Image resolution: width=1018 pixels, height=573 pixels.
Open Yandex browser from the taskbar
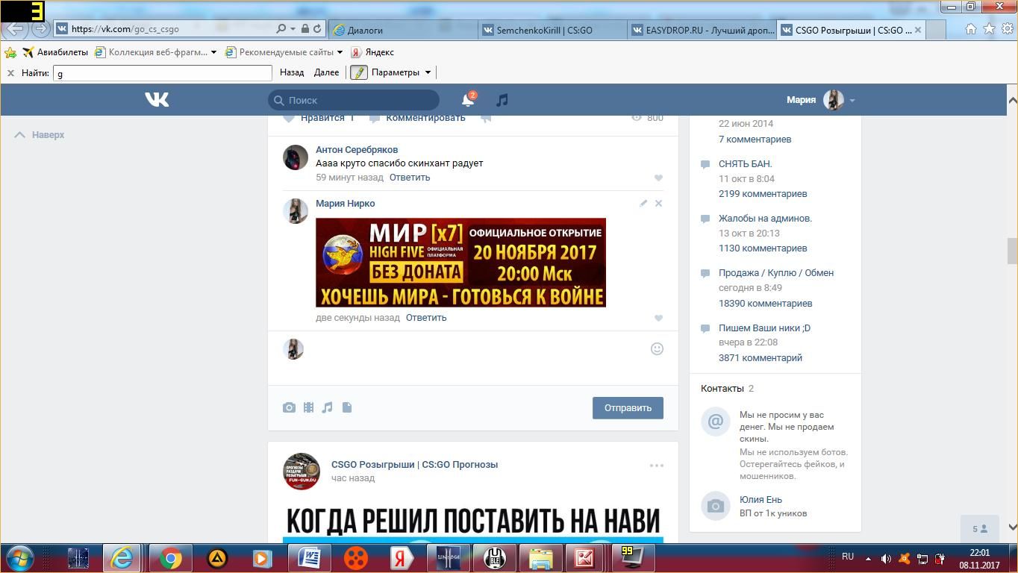point(402,558)
